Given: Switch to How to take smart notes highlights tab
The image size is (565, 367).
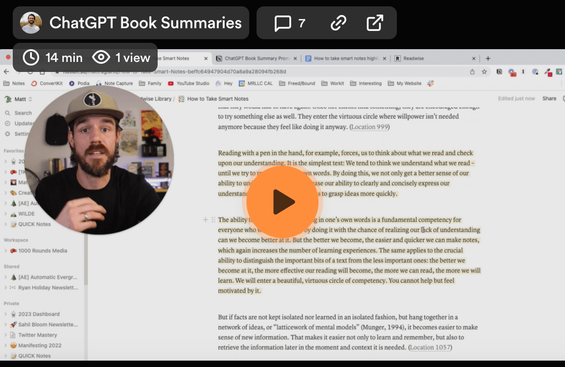Looking at the screenshot, I should [x=345, y=58].
